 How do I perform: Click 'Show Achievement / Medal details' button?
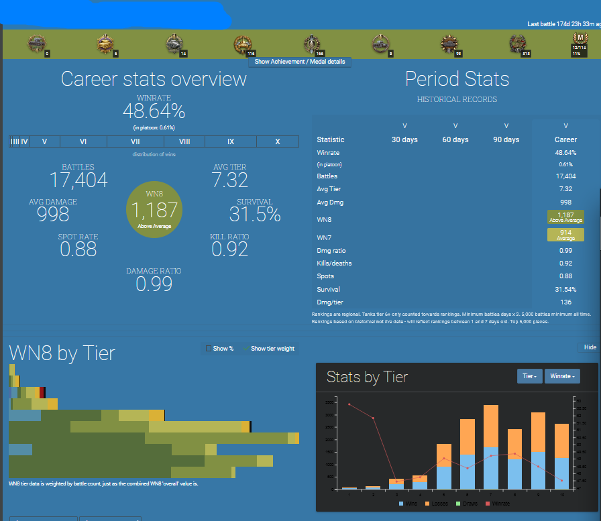[300, 62]
